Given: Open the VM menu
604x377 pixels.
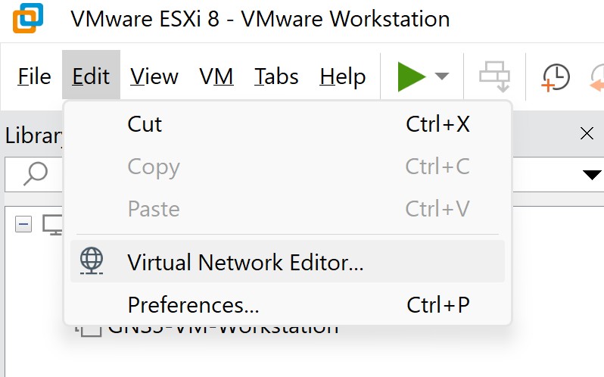Looking at the screenshot, I should tap(216, 76).
